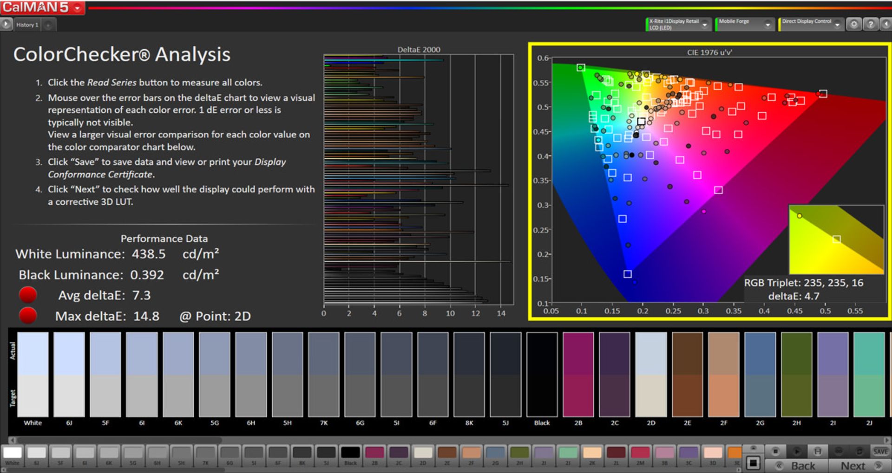Select the 2H olive swatch in bottom strip

[x=519, y=455]
